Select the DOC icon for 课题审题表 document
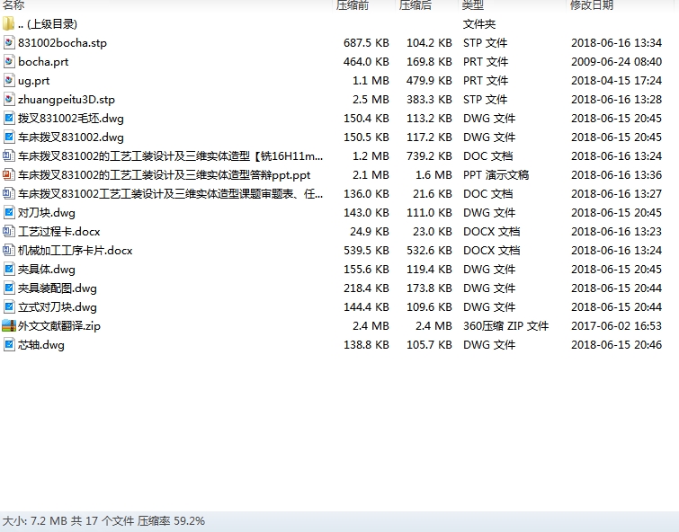Image resolution: width=679 pixels, height=532 pixels. coord(9,193)
